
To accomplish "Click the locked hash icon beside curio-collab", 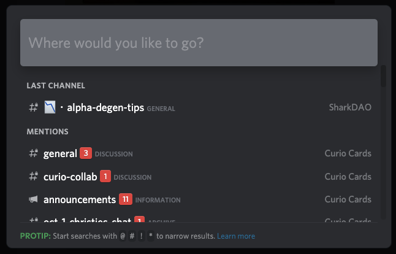I will click(33, 176).
